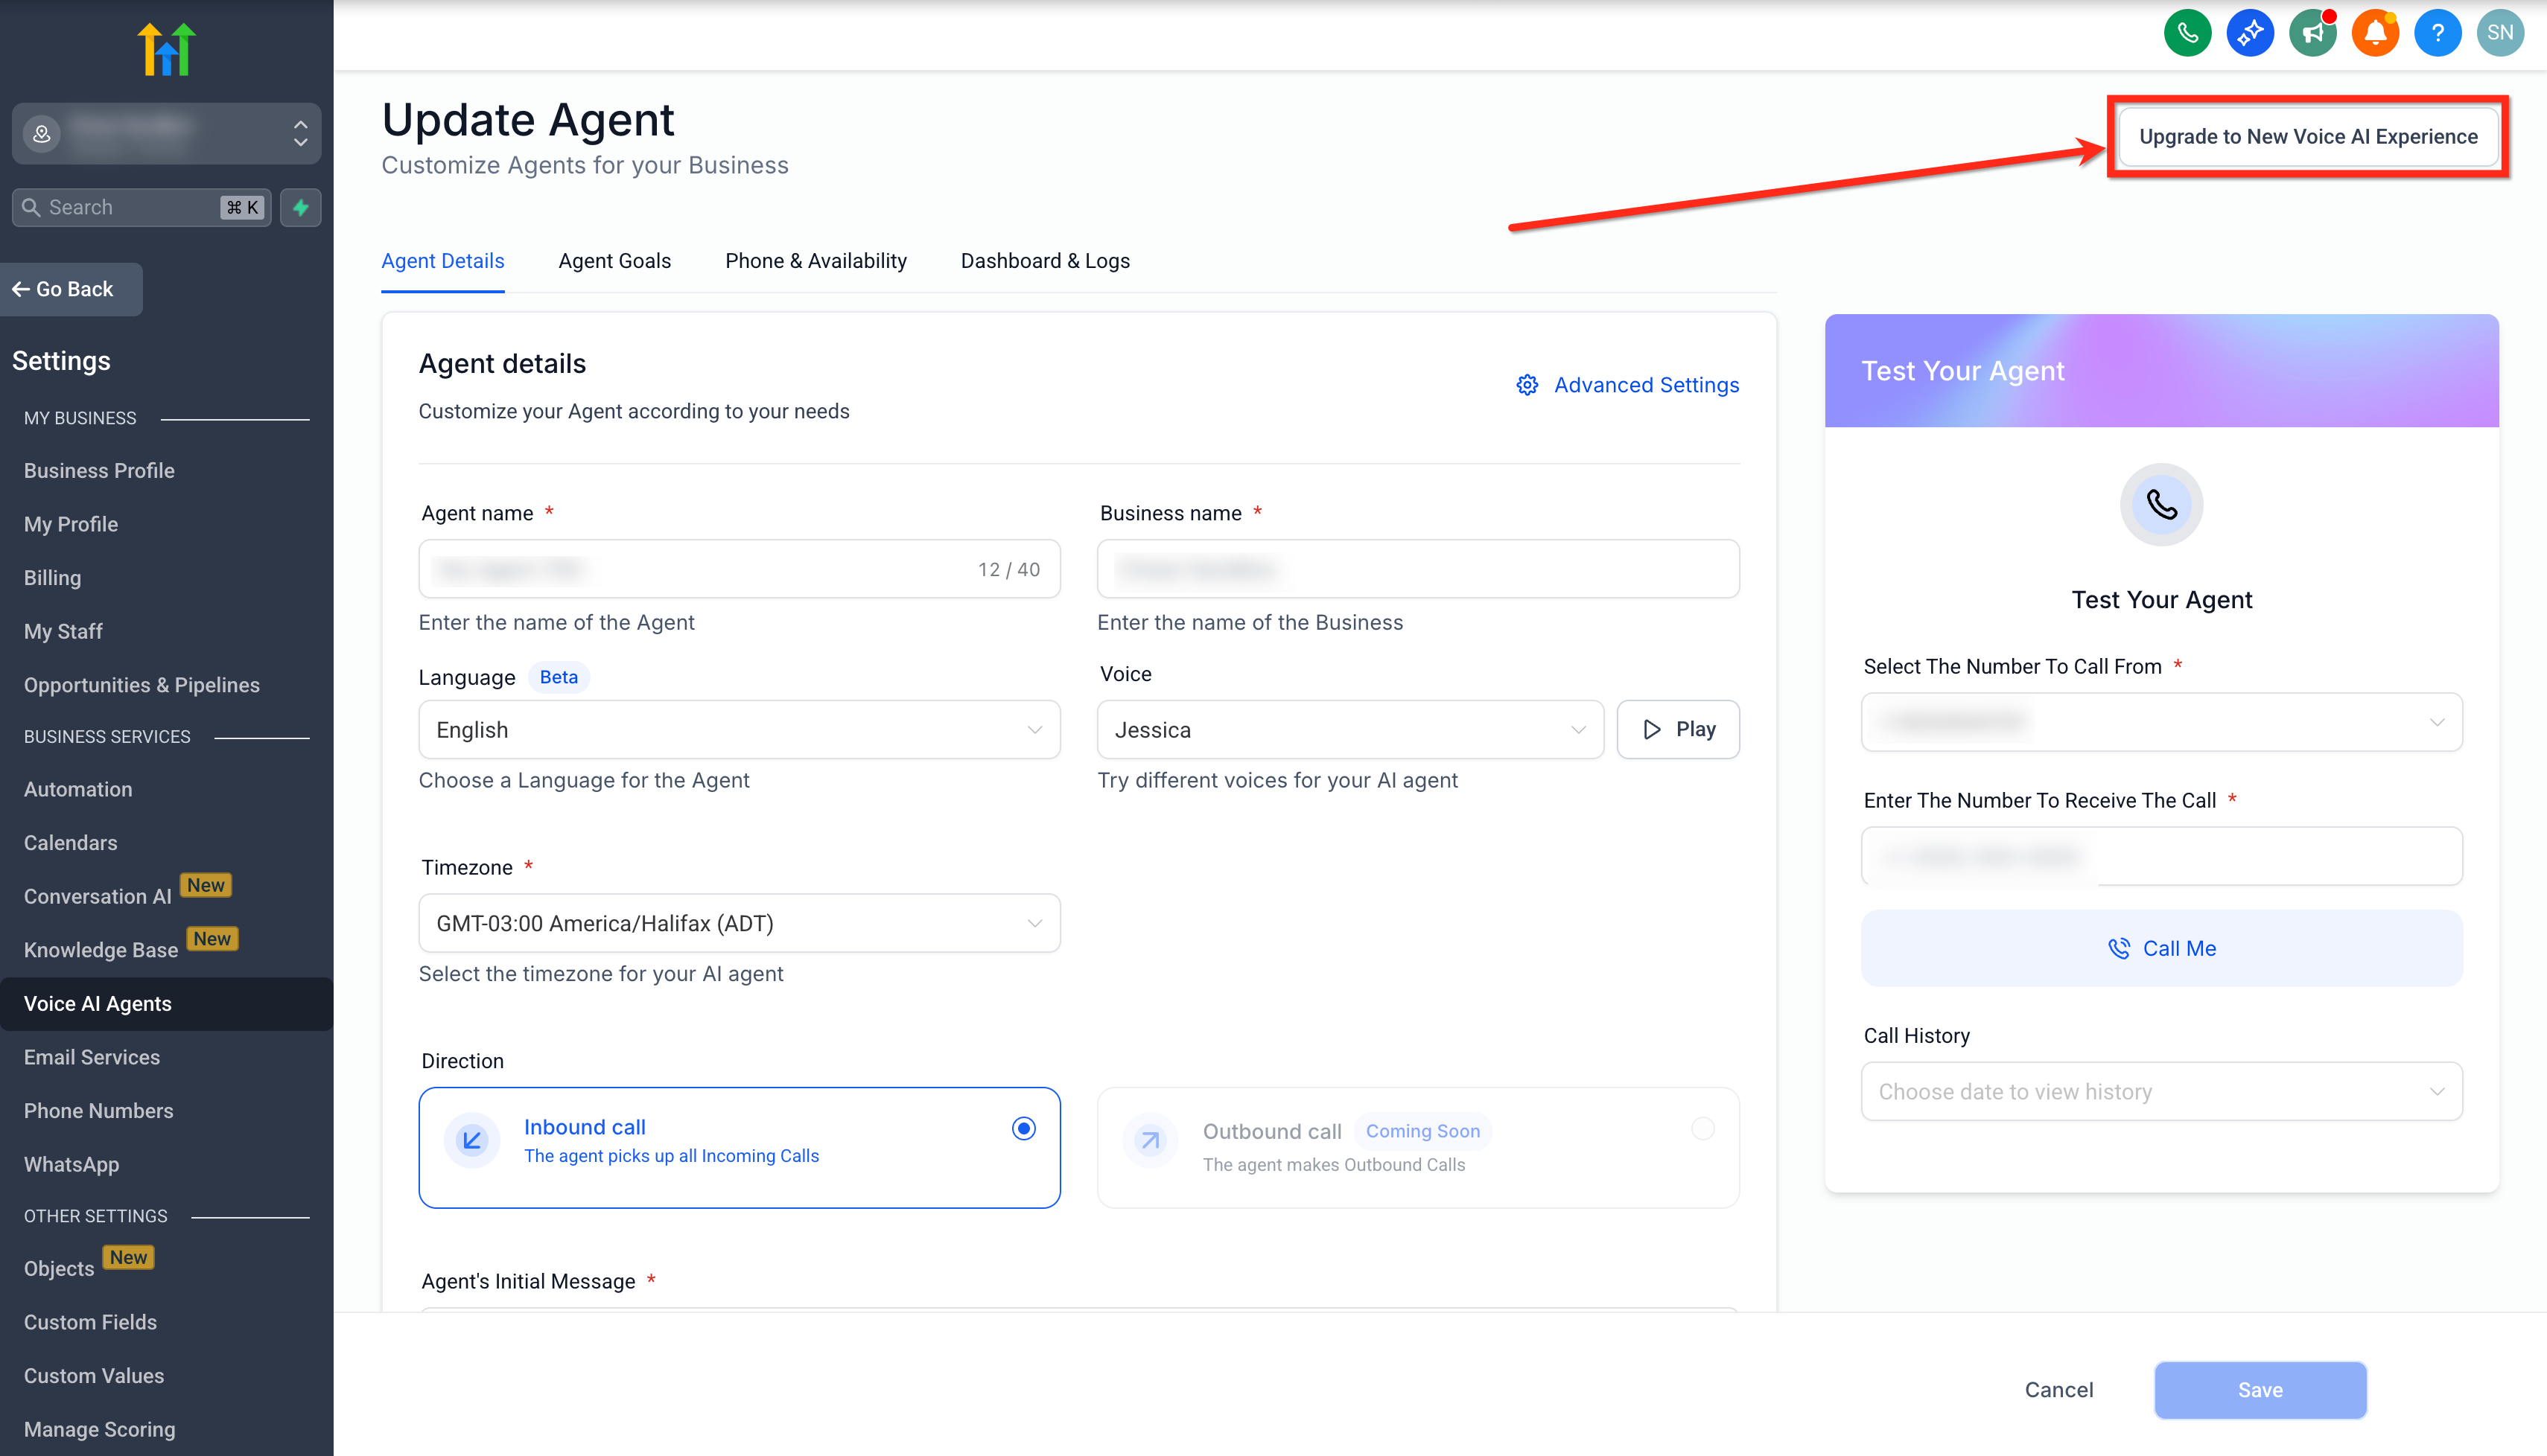Open the orange notifications bell

[x=2375, y=33]
